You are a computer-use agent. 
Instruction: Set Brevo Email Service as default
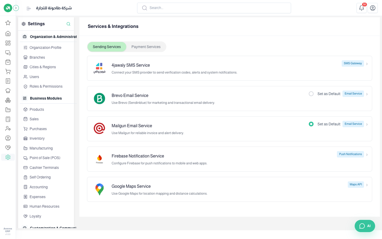311,94
